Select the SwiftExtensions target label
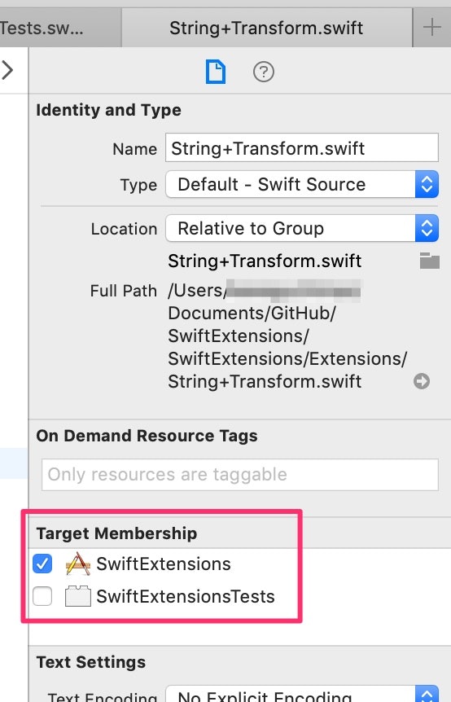Image resolution: width=451 pixels, height=702 pixels. [x=164, y=564]
